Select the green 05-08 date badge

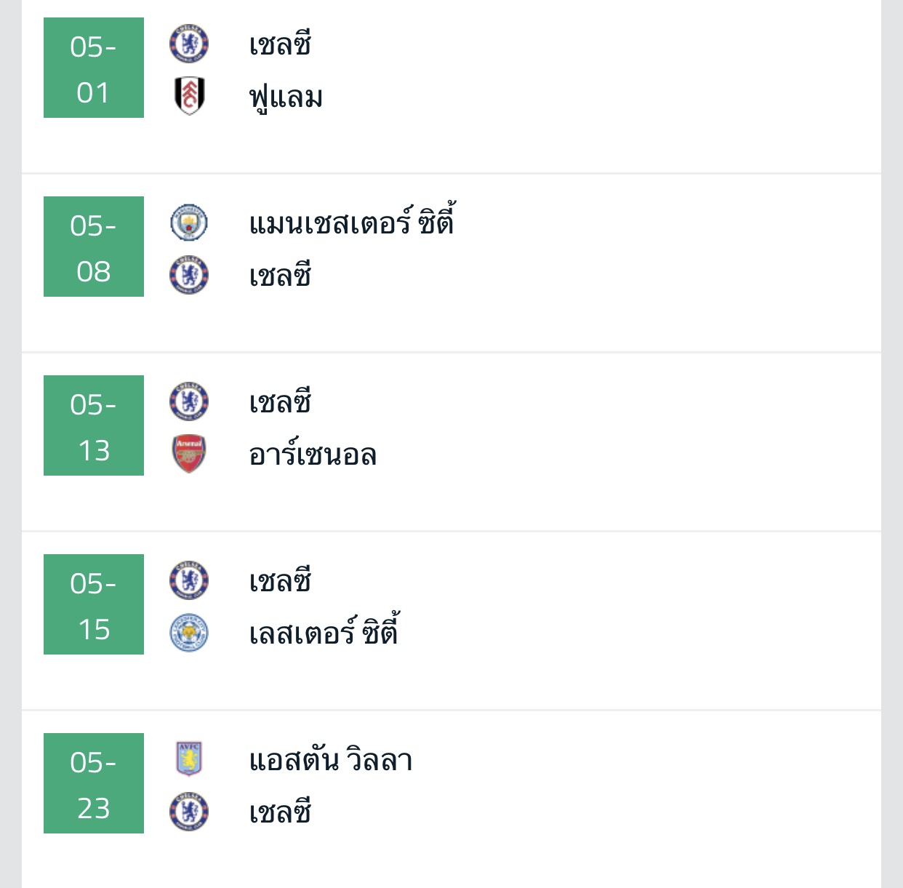(94, 247)
